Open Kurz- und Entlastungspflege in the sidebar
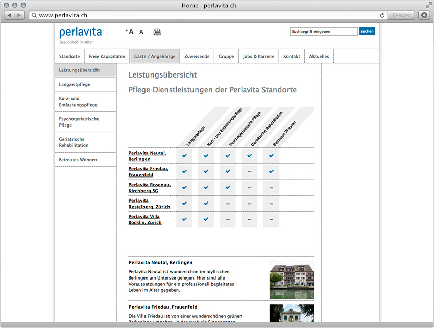This screenshot has width=434, height=328. point(86,102)
